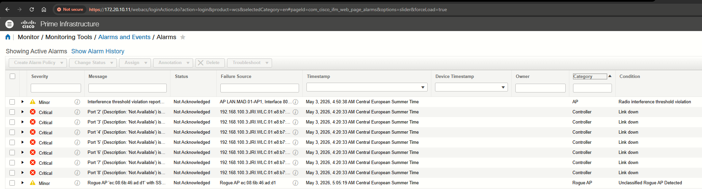Check the Port '3' alarm row

click(x=12, y=122)
